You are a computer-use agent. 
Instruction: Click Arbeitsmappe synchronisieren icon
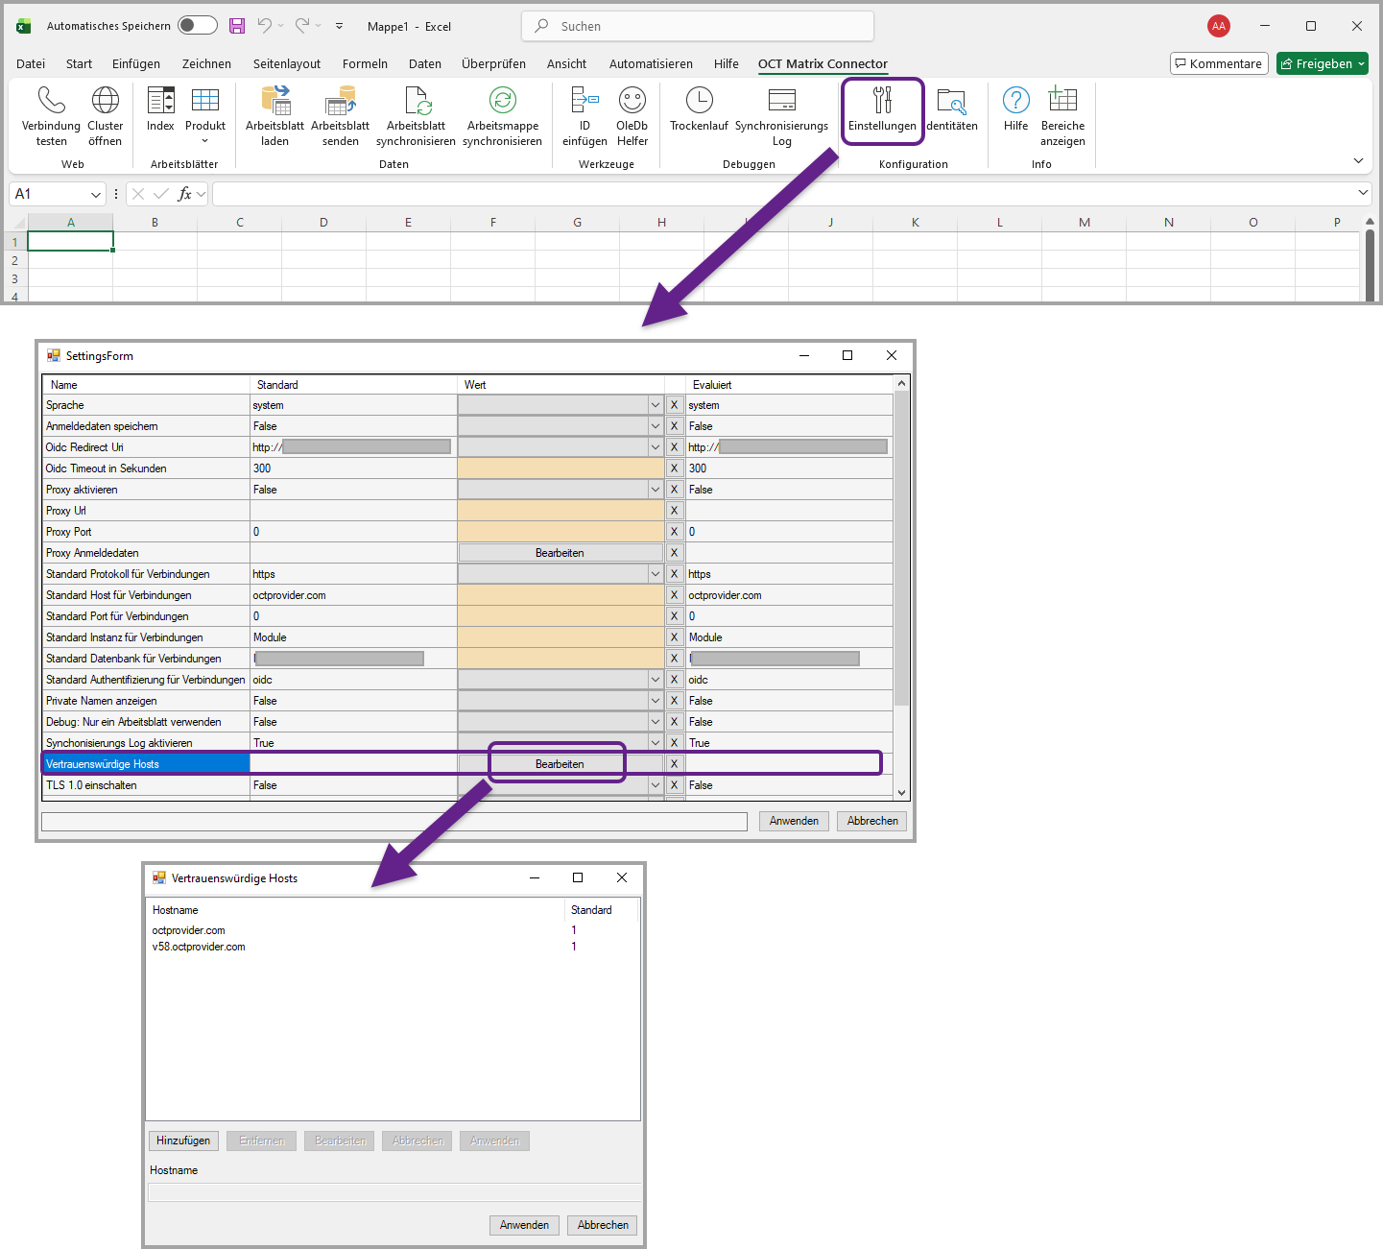pyautogui.click(x=502, y=100)
